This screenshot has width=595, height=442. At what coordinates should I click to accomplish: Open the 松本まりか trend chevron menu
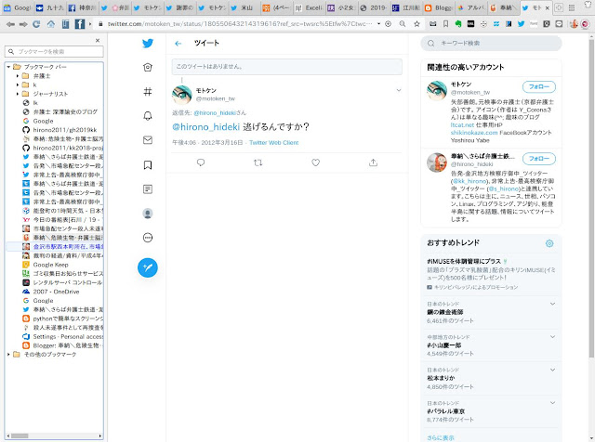coord(552,370)
